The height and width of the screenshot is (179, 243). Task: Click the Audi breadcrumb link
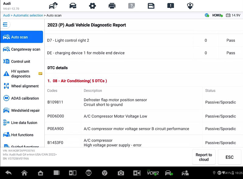pos(6,15)
